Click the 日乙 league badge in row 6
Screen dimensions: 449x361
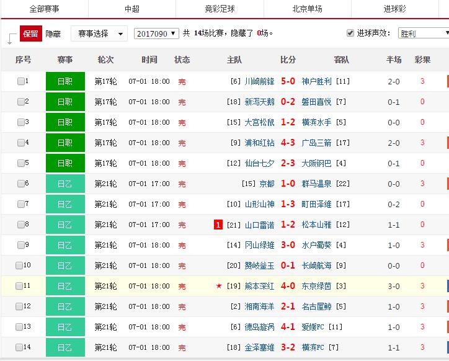[x=64, y=184]
